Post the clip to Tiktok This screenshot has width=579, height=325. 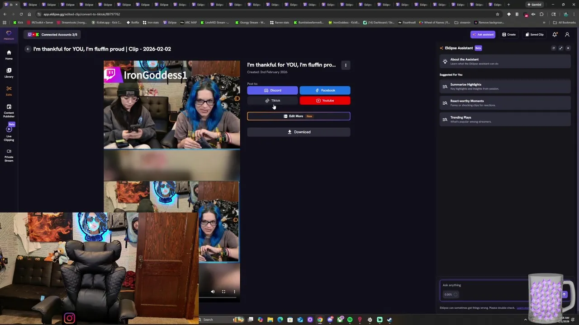pos(272,101)
